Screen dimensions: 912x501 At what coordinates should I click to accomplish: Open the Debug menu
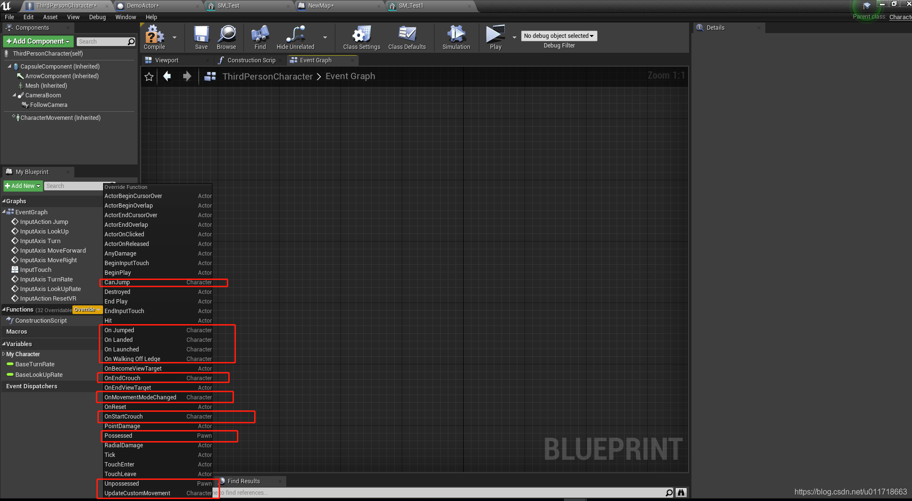tap(97, 17)
